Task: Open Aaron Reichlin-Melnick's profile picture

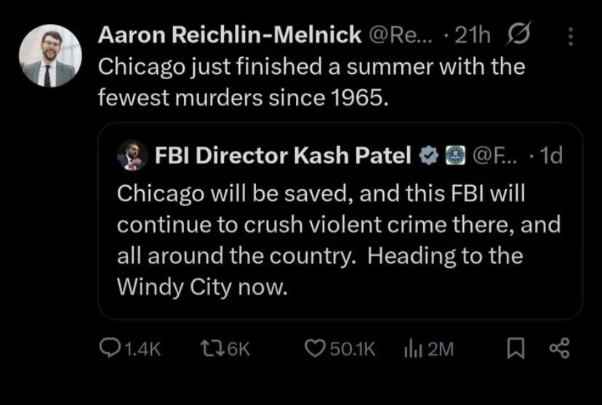Action: coord(49,56)
